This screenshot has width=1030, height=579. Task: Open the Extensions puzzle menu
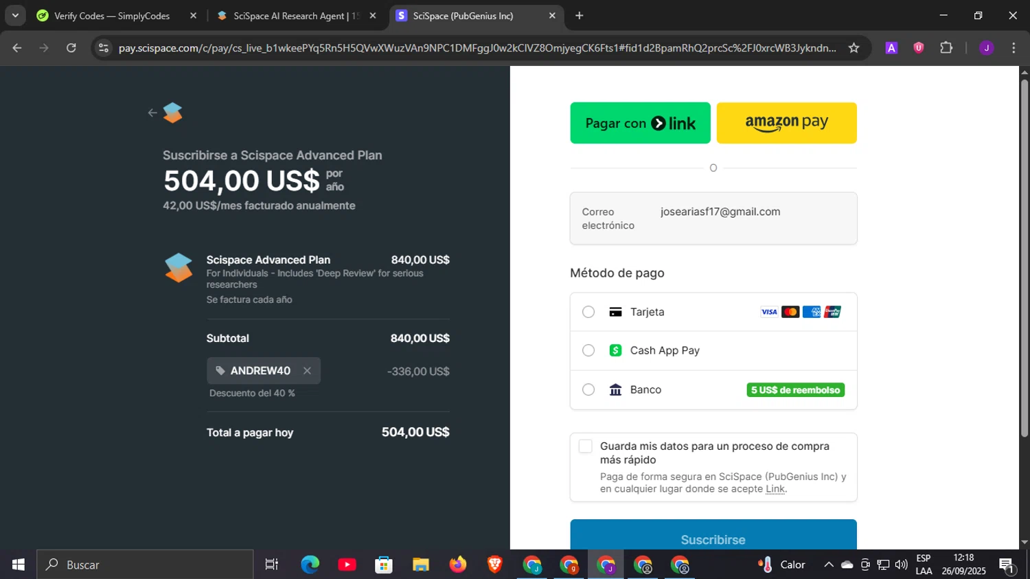(x=946, y=47)
